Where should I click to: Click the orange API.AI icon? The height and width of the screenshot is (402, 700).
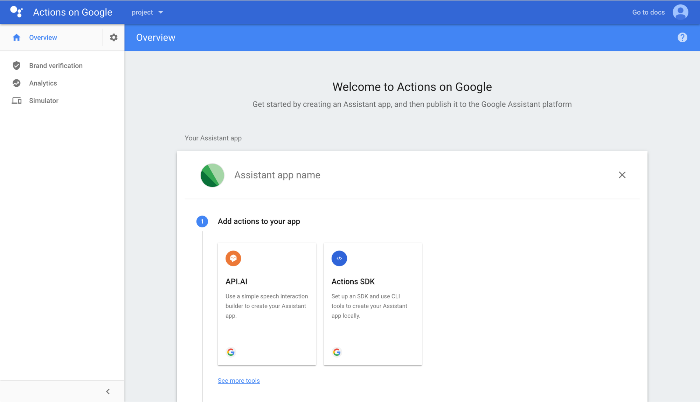[x=233, y=259]
